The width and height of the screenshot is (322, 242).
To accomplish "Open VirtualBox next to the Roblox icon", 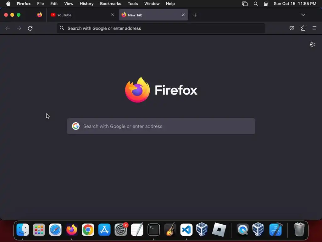I will click(202, 229).
